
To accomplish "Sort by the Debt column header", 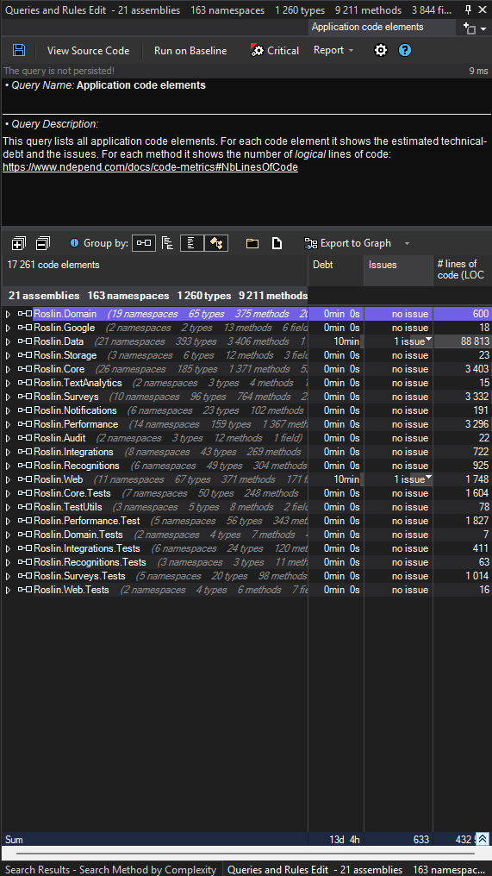I will [x=336, y=271].
